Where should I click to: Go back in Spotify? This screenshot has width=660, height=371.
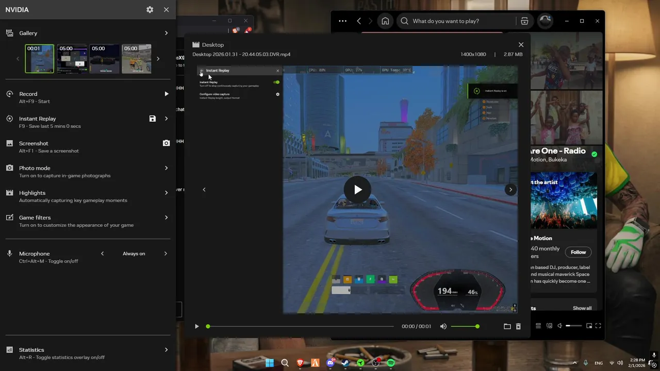359,21
